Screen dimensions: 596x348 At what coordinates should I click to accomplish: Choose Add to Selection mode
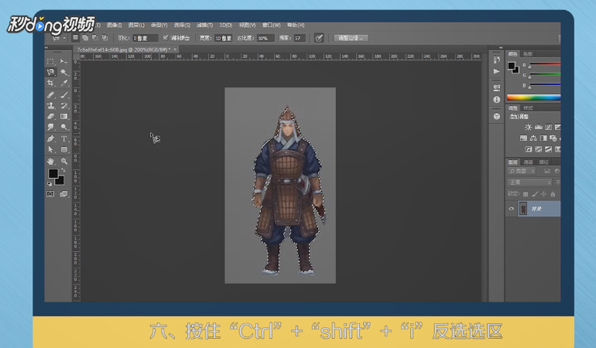[85, 38]
